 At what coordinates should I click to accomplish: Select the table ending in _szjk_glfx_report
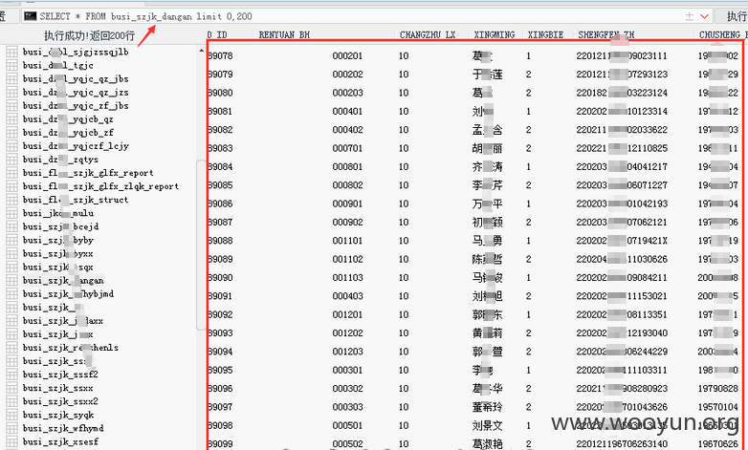click(88, 173)
